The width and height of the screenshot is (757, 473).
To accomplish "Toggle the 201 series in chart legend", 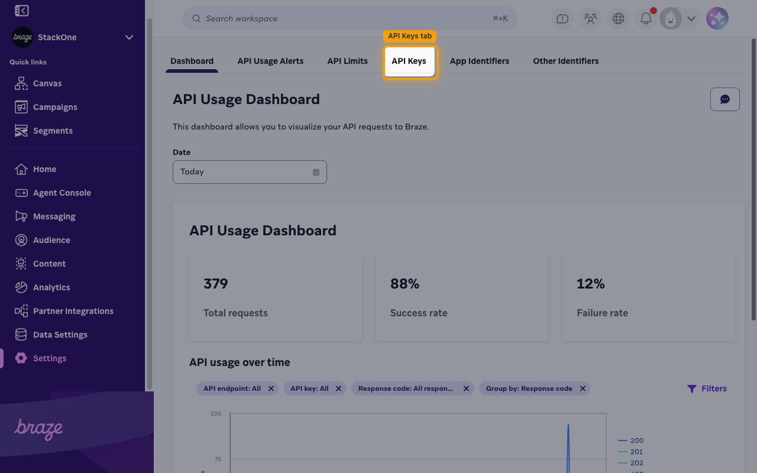I will [x=630, y=452].
